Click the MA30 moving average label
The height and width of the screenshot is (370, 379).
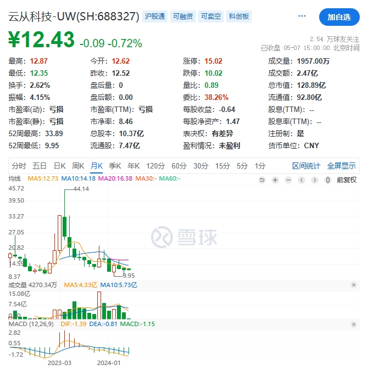[x=146, y=178]
